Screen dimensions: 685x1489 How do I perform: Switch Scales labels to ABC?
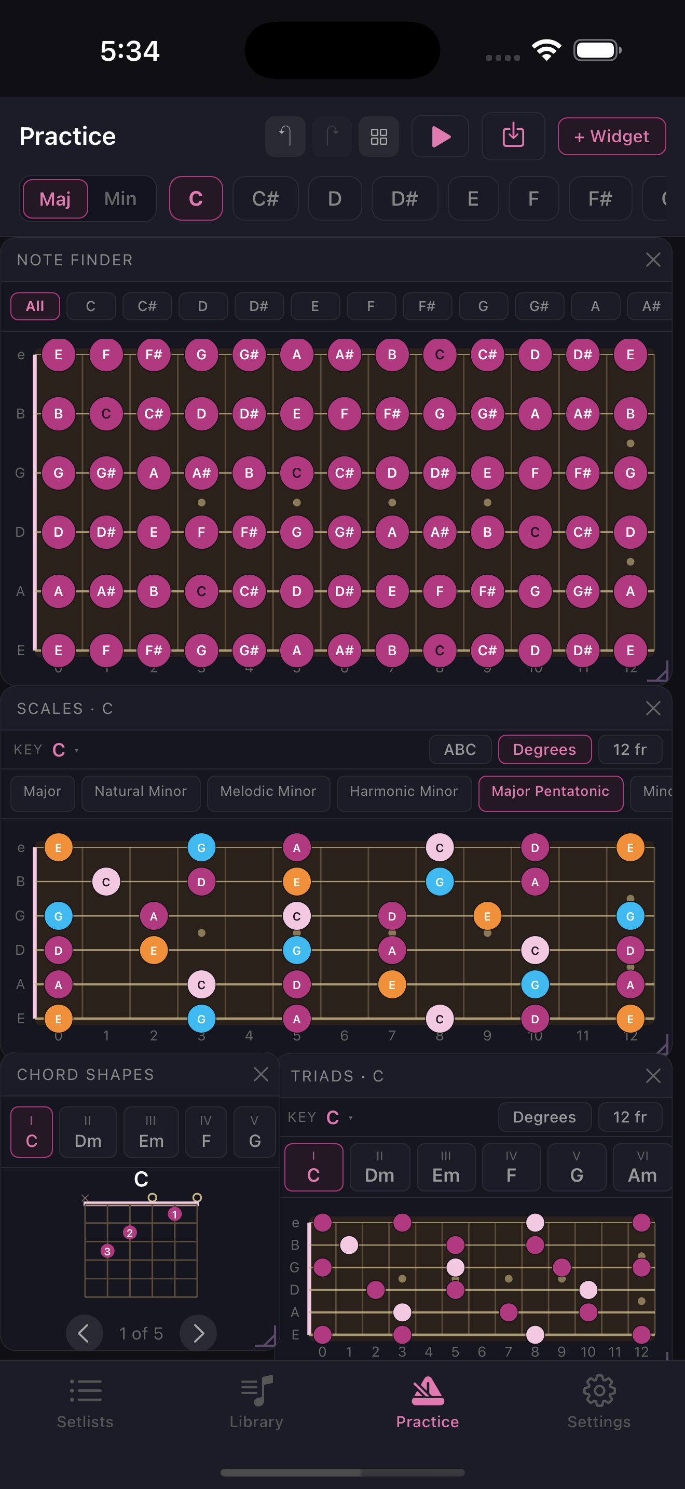[x=460, y=750]
